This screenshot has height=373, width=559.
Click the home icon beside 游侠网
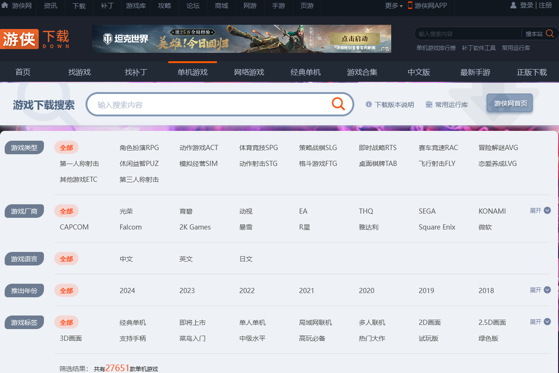(x=5, y=5)
